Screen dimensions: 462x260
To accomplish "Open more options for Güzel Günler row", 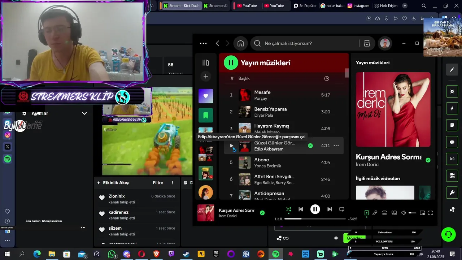I will tap(336, 146).
